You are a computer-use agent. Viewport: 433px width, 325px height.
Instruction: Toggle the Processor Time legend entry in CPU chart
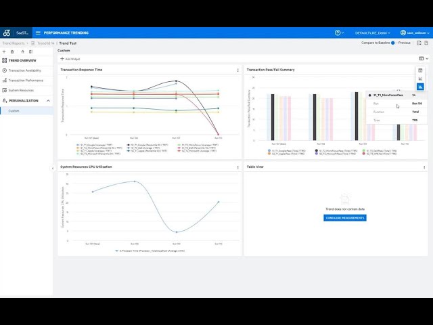tap(150, 251)
